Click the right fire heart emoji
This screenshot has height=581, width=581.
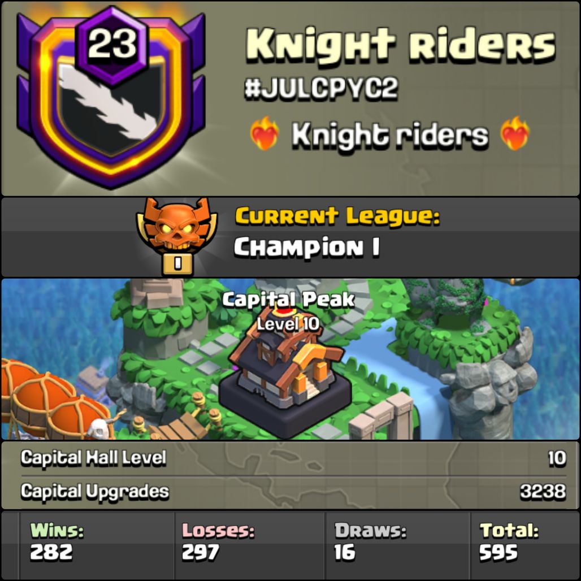(x=515, y=133)
